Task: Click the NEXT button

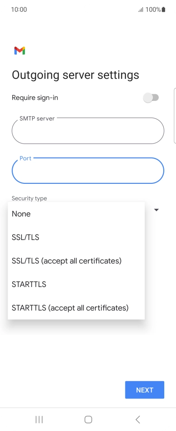Action: point(145,390)
